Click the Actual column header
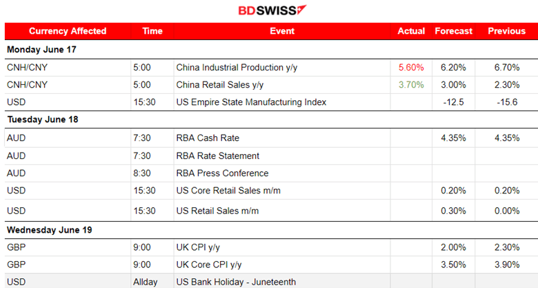This screenshot has height=288, width=538. point(411,31)
